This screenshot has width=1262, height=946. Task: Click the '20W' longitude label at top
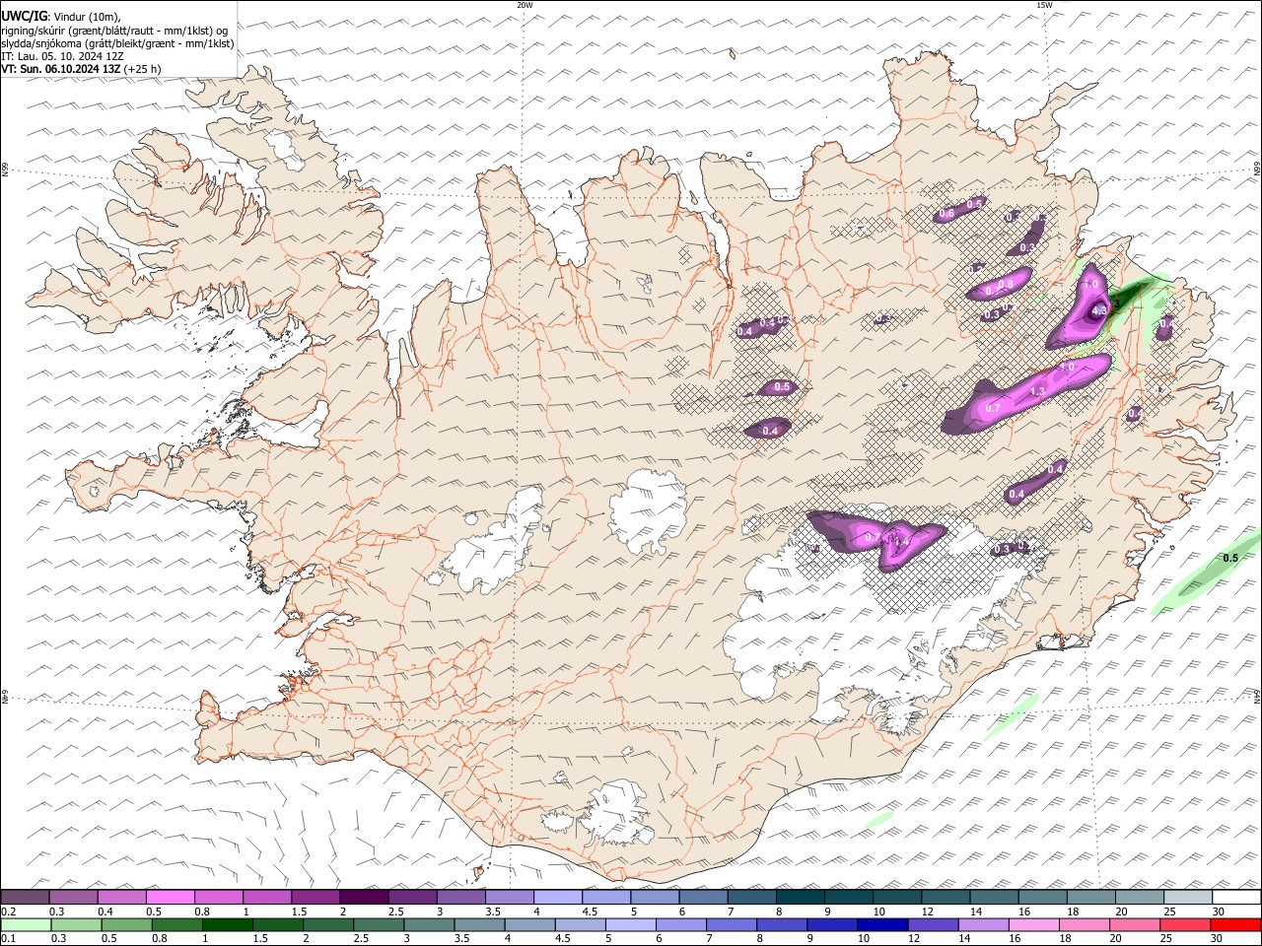[x=525, y=5]
